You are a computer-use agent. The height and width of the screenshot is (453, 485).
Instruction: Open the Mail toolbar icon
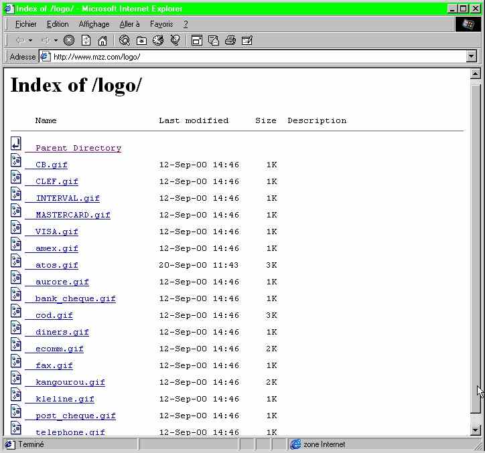point(214,40)
